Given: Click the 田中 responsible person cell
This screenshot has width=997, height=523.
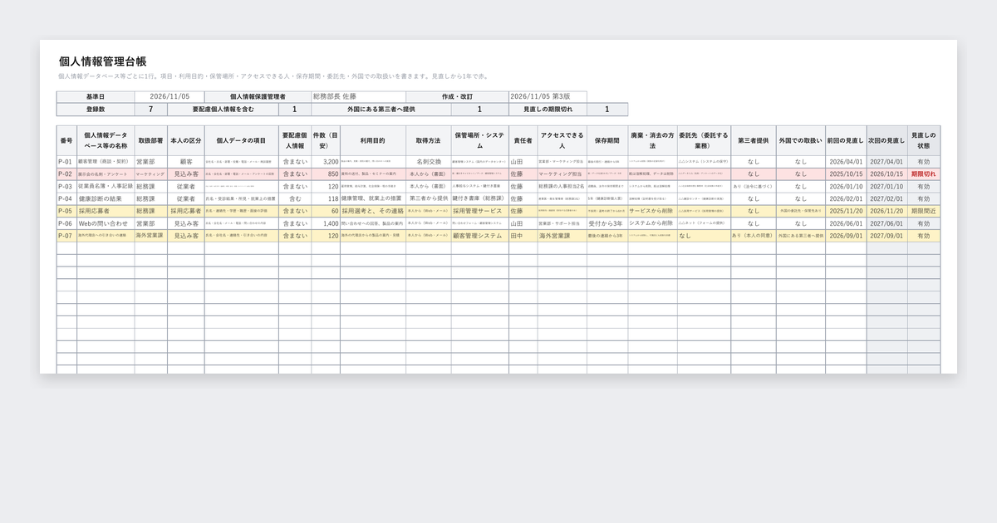Looking at the screenshot, I should pyautogui.click(x=523, y=236).
